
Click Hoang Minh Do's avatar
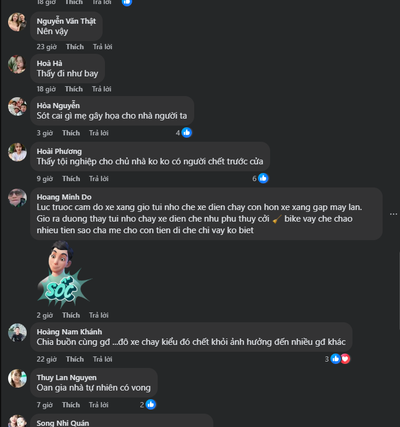(17, 198)
